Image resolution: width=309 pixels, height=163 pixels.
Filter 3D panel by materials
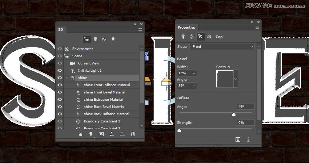[x=104, y=39]
